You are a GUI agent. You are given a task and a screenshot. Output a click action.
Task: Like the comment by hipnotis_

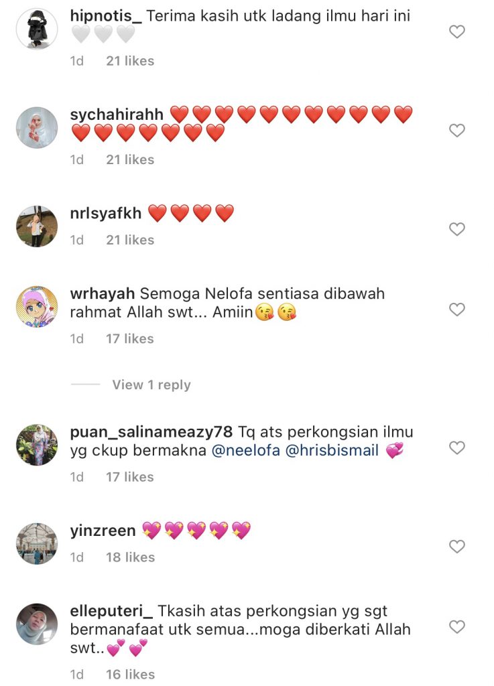tap(457, 31)
